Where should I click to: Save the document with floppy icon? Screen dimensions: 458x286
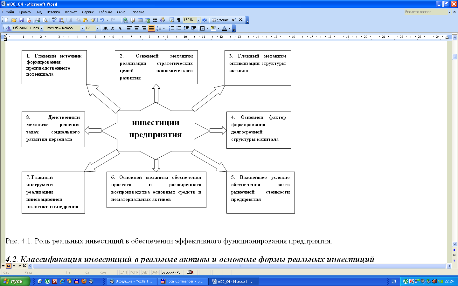tap(21, 20)
